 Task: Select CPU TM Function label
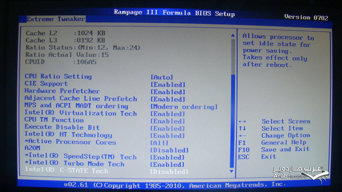[x=54, y=120]
